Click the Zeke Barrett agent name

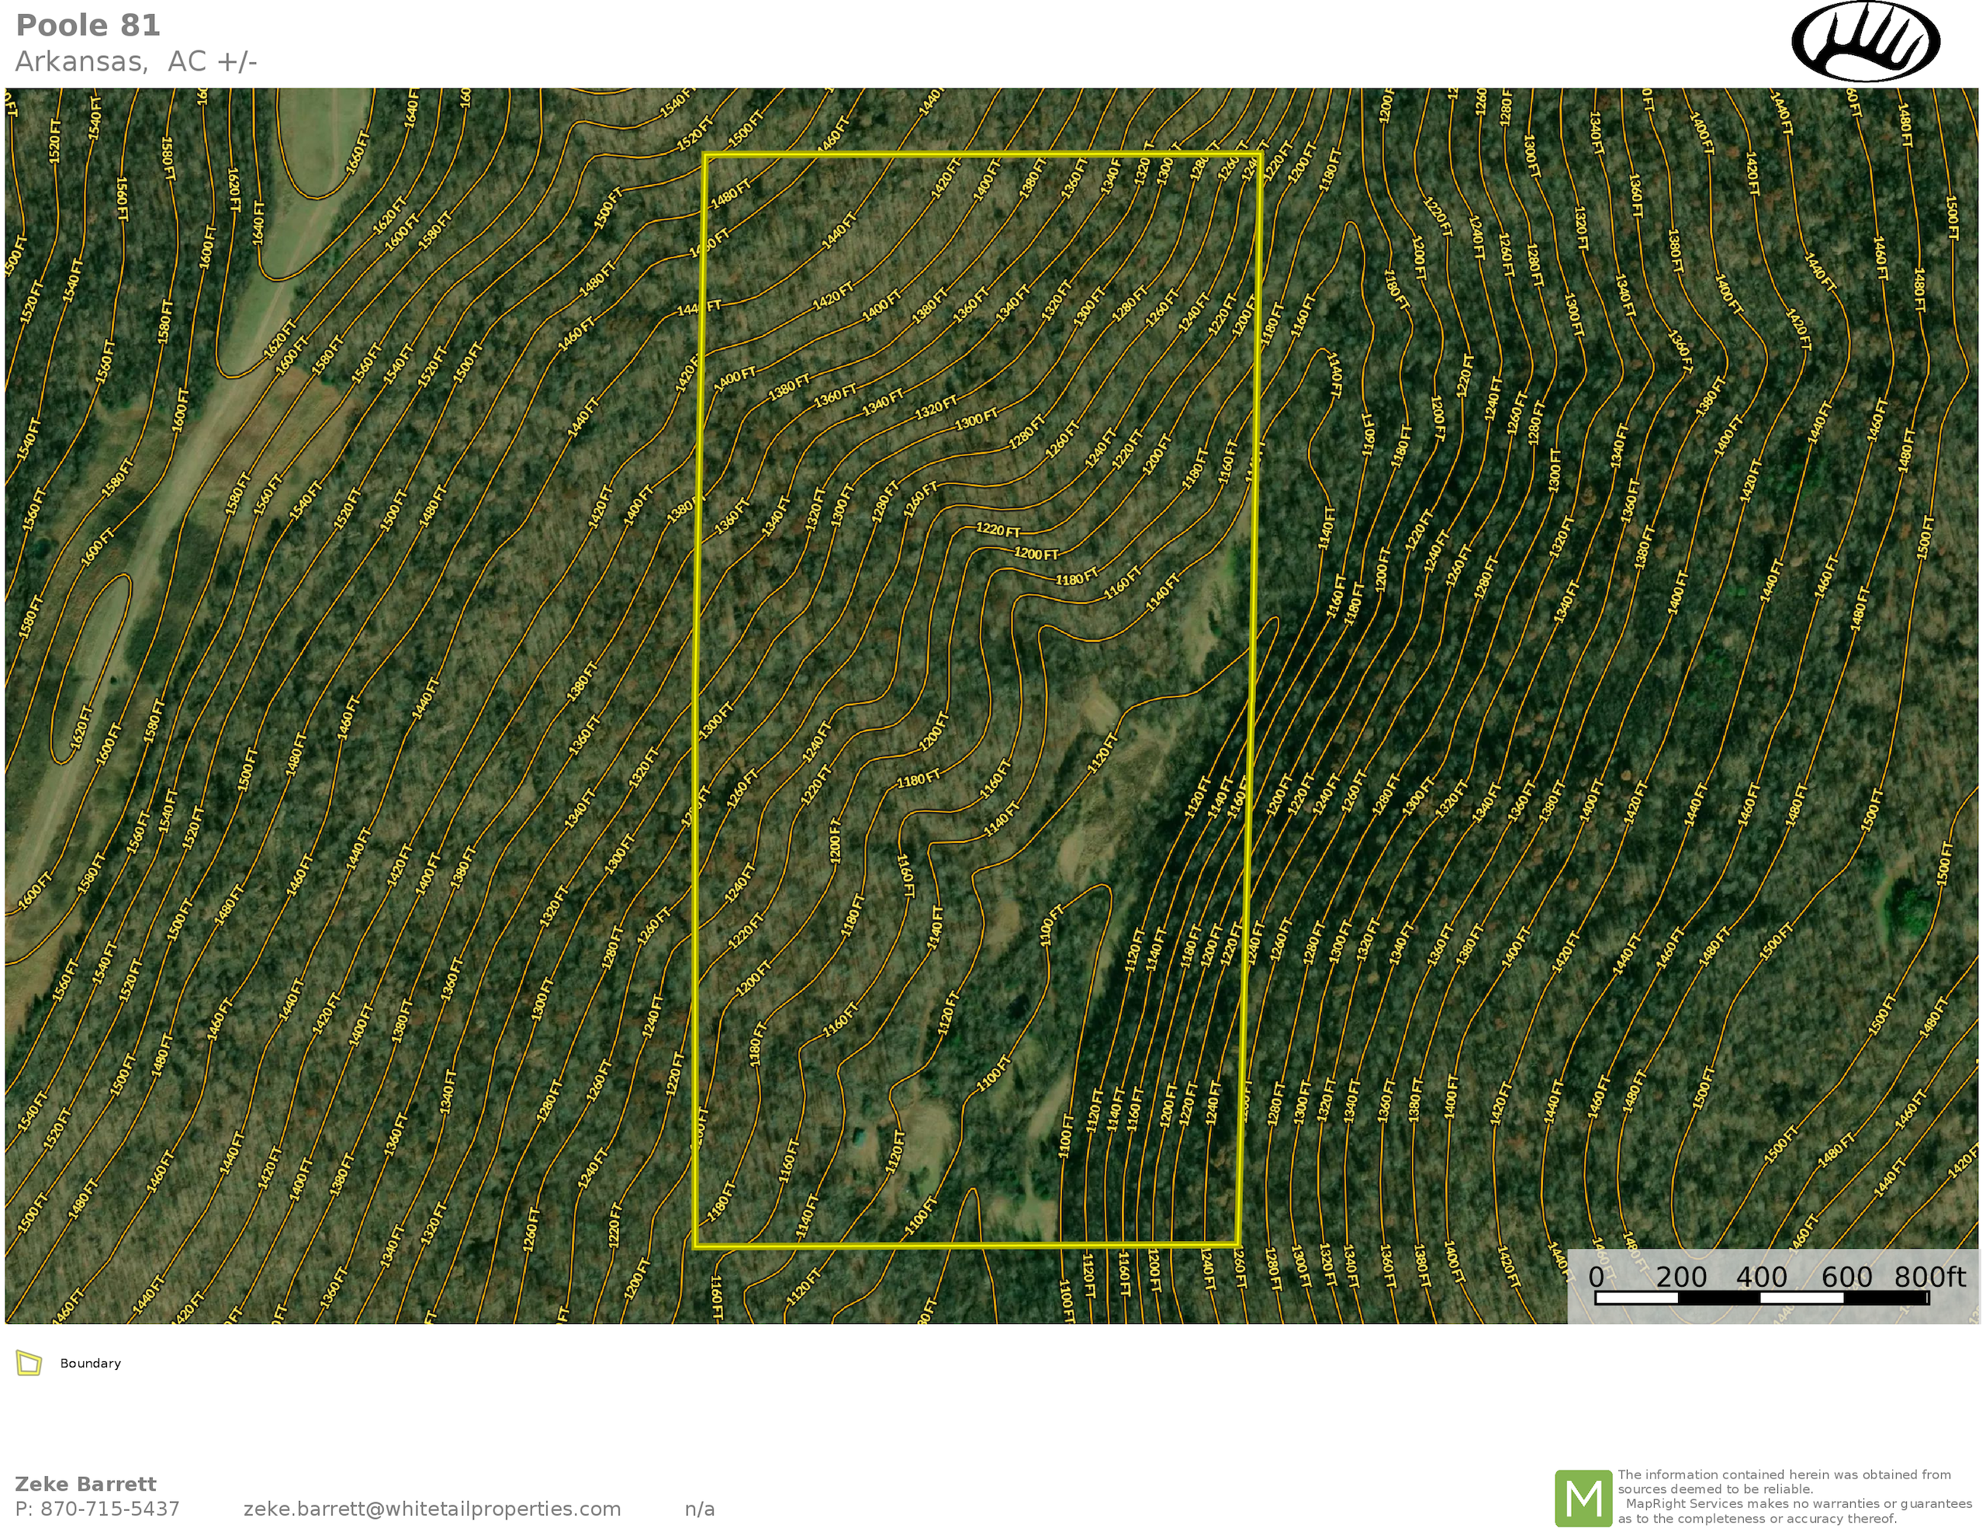point(85,1484)
